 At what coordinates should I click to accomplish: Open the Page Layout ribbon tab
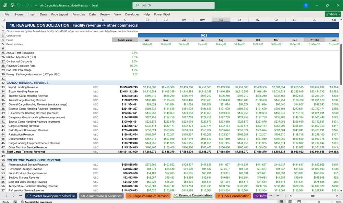click(59, 14)
